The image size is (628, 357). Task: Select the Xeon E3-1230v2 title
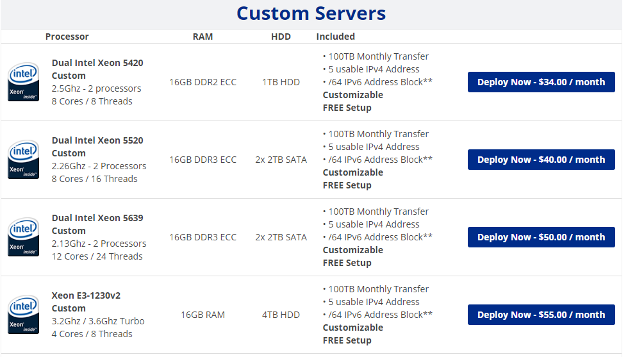[86, 295]
